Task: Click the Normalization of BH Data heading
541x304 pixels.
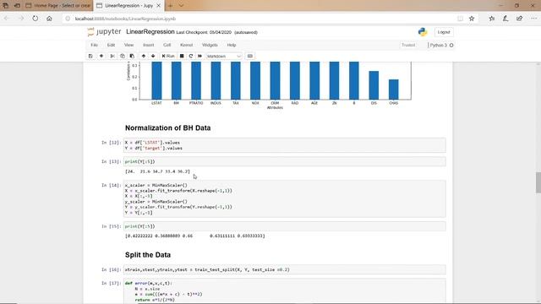Action: point(167,128)
